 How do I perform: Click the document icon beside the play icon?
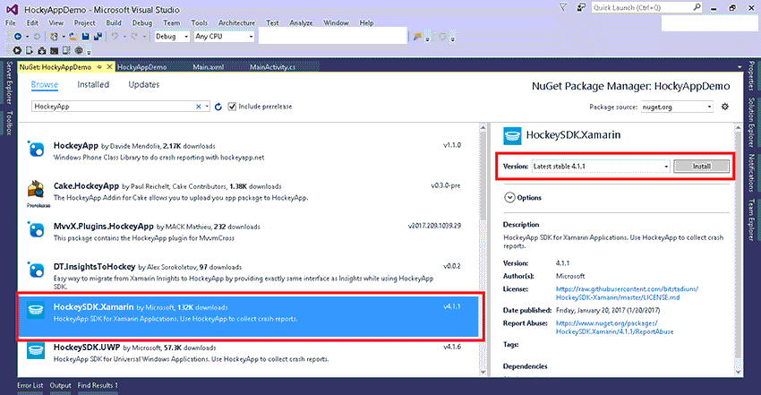pyautogui.click(x=30, y=50)
